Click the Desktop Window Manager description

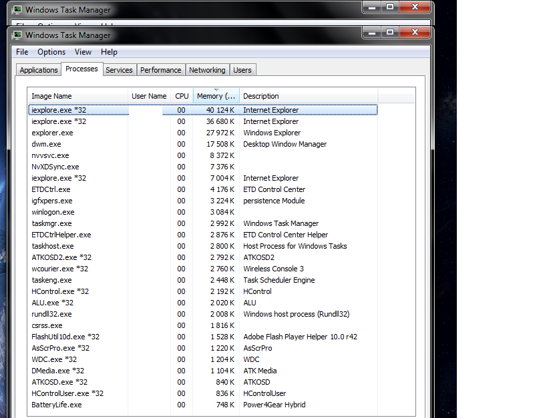tap(285, 144)
